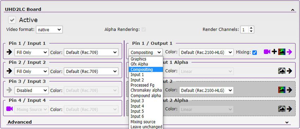This screenshot has height=129, width=300.
Task: Click the Input 4 Mixing Source dropdown
Action: (31, 110)
